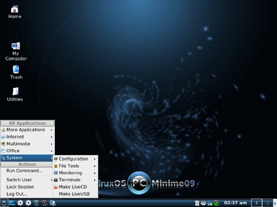277x207 pixels.
Task: Choose Make LiveUSB from System submenu
Action: tap(75, 194)
